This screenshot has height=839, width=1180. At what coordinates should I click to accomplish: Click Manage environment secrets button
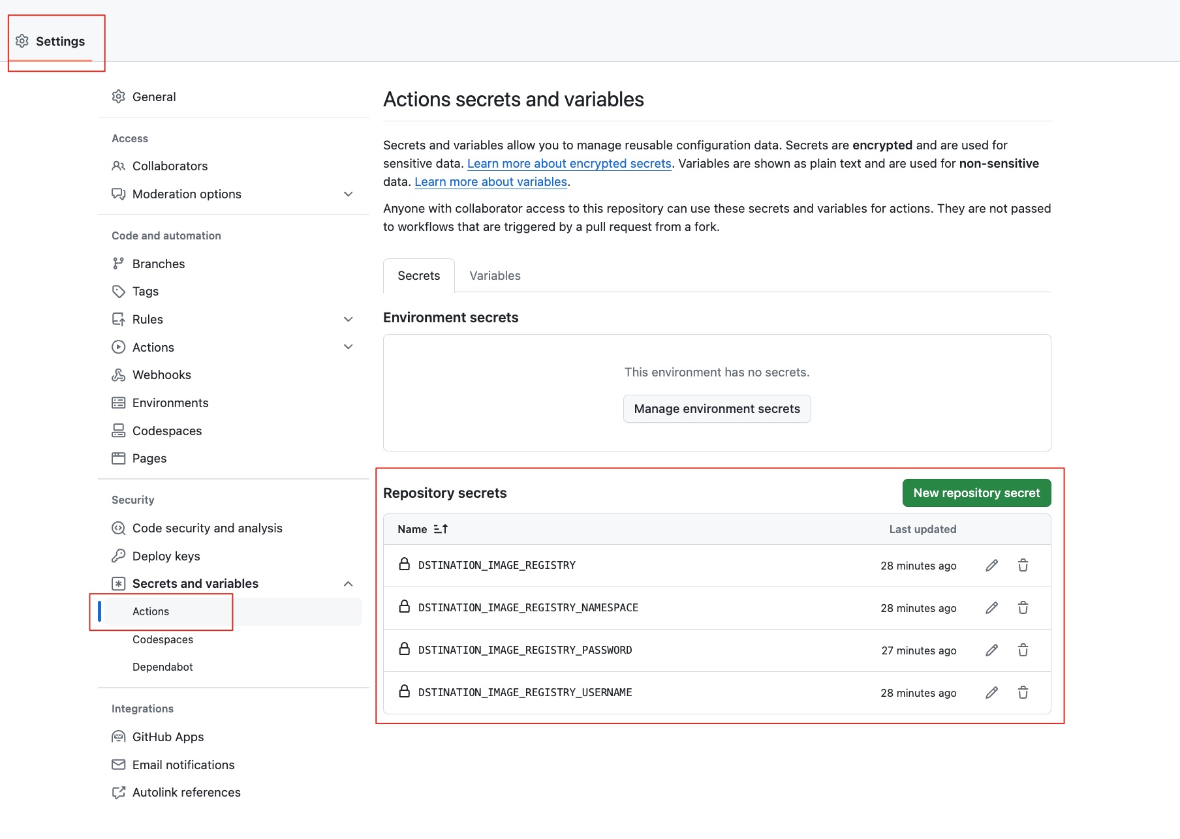(x=717, y=409)
